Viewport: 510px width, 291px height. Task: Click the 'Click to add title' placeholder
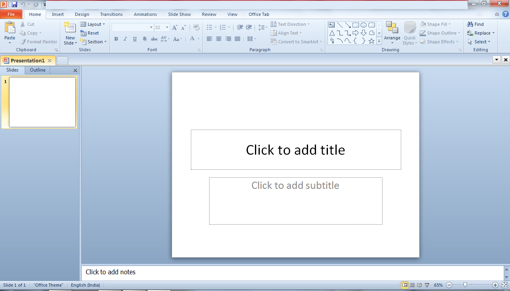(x=296, y=150)
